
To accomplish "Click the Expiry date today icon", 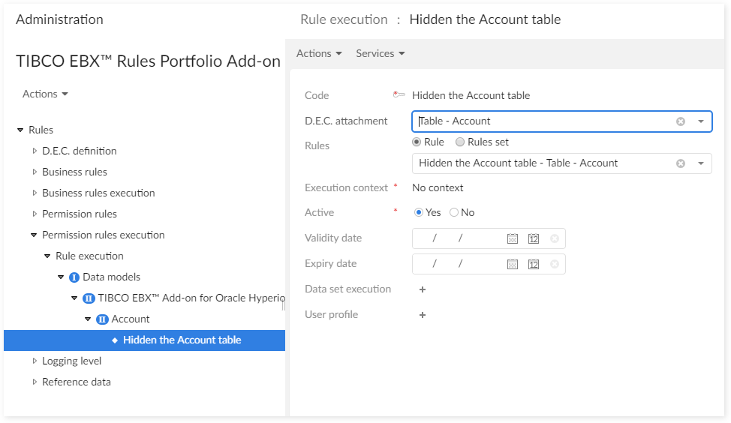I will [x=534, y=264].
